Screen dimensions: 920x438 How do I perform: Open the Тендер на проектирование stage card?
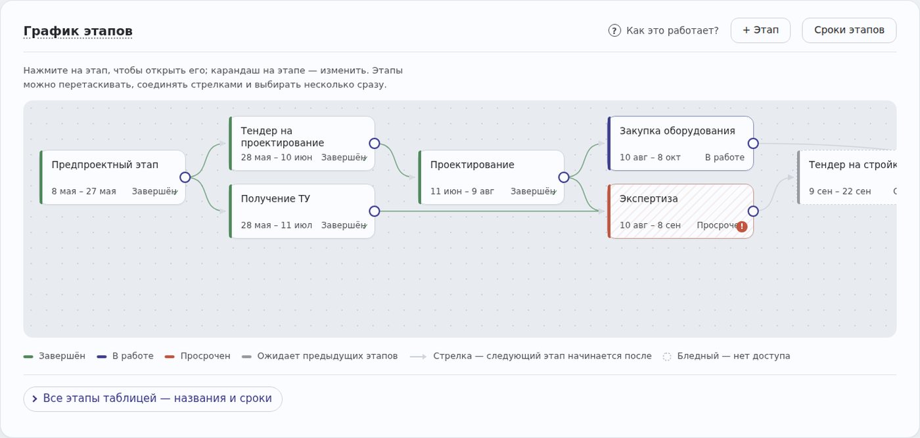[302, 143]
